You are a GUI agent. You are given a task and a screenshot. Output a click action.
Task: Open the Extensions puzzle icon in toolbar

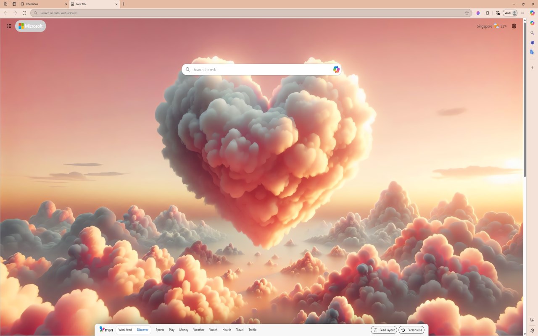pyautogui.click(x=488, y=13)
